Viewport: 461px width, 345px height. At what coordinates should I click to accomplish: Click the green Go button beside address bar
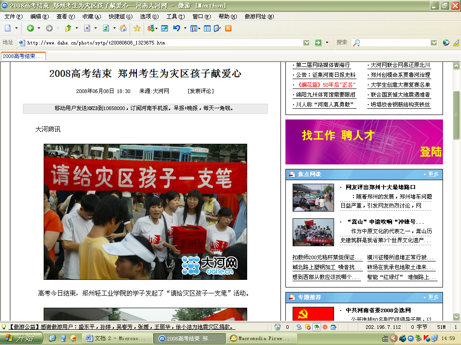[x=318, y=43]
